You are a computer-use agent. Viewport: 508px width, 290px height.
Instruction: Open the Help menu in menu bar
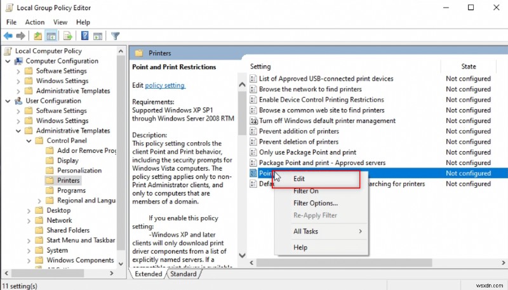coord(83,22)
